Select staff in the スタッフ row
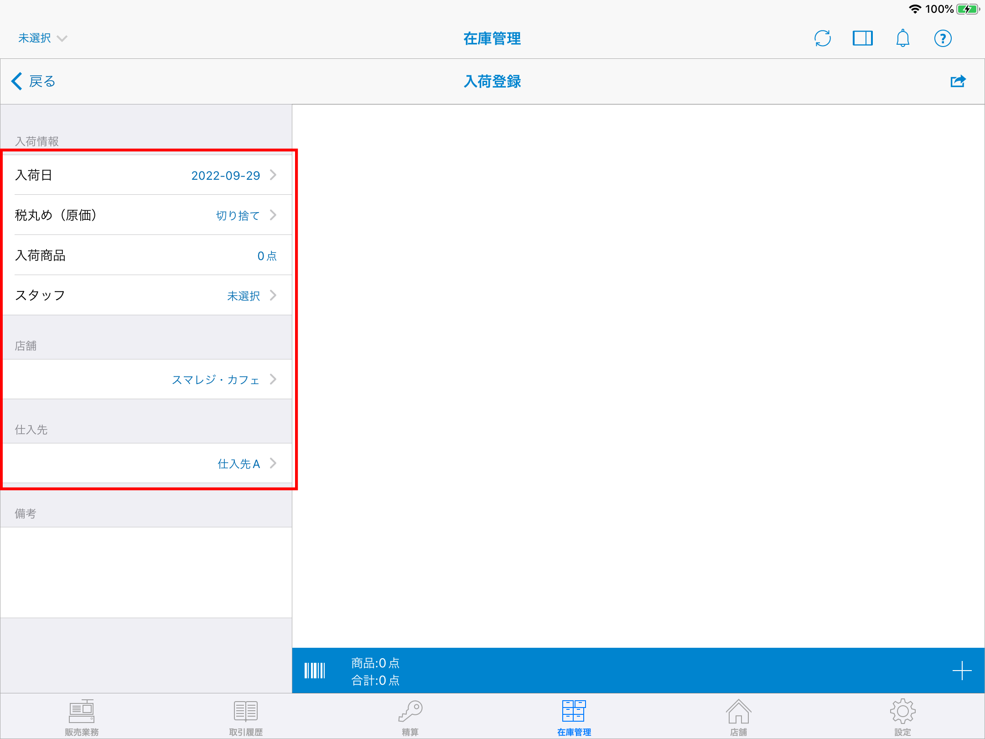Viewport: 985px width, 739px height. coord(146,296)
